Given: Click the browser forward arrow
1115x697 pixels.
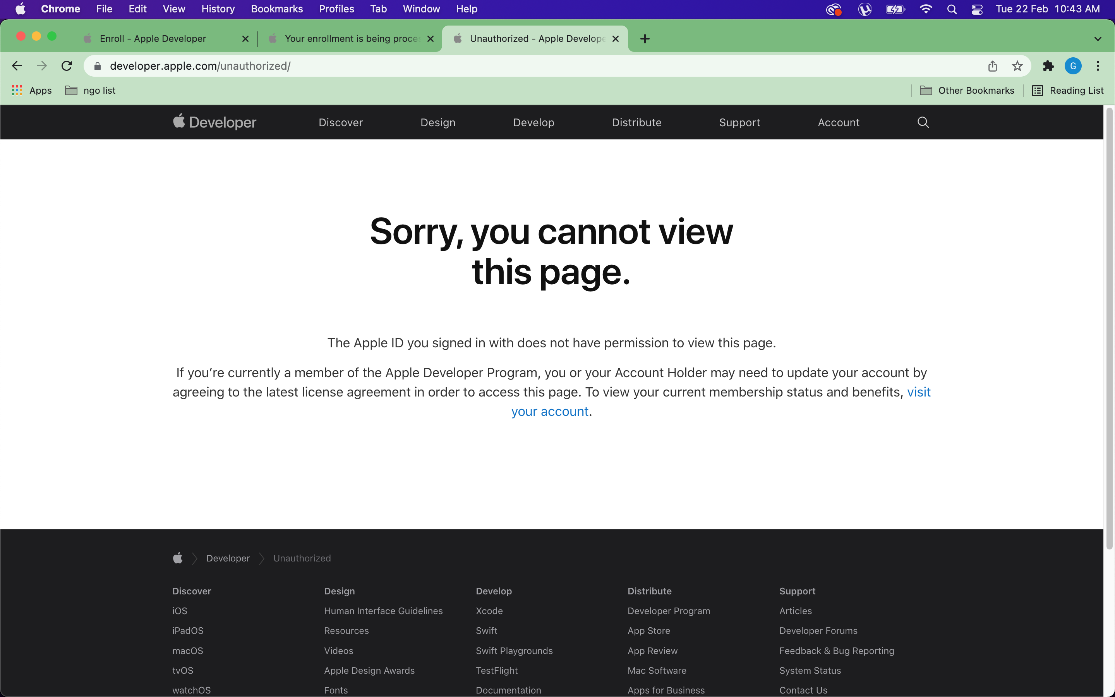Looking at the screenshot, I should click(42, 66).
